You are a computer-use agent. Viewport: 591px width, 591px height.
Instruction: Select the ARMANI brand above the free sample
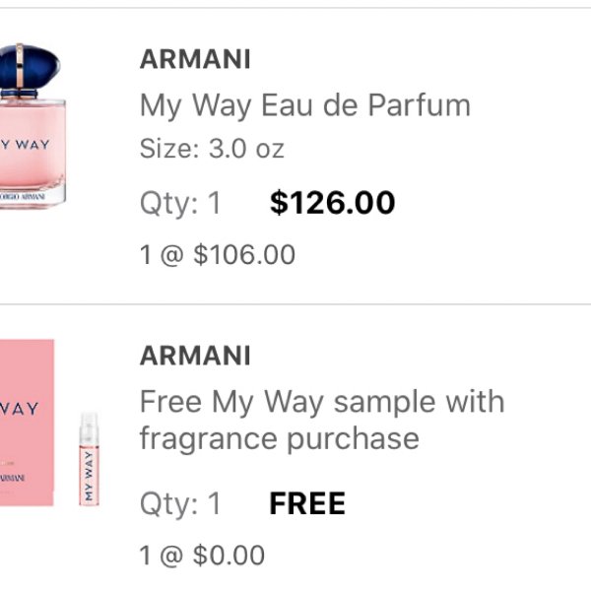pyautogui.click(x=195, y=356)
